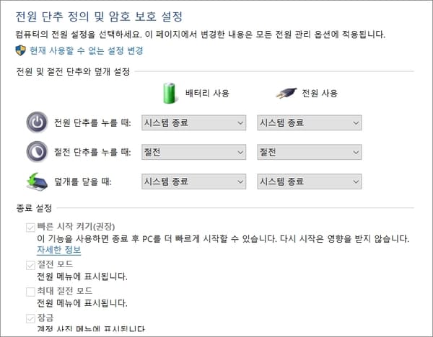
Task: Open plugged-in dropdown for 절전 단추를 누를 때
Action: click(310, 152)
